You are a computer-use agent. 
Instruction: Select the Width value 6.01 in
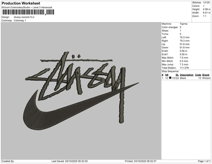pos(207,13)
